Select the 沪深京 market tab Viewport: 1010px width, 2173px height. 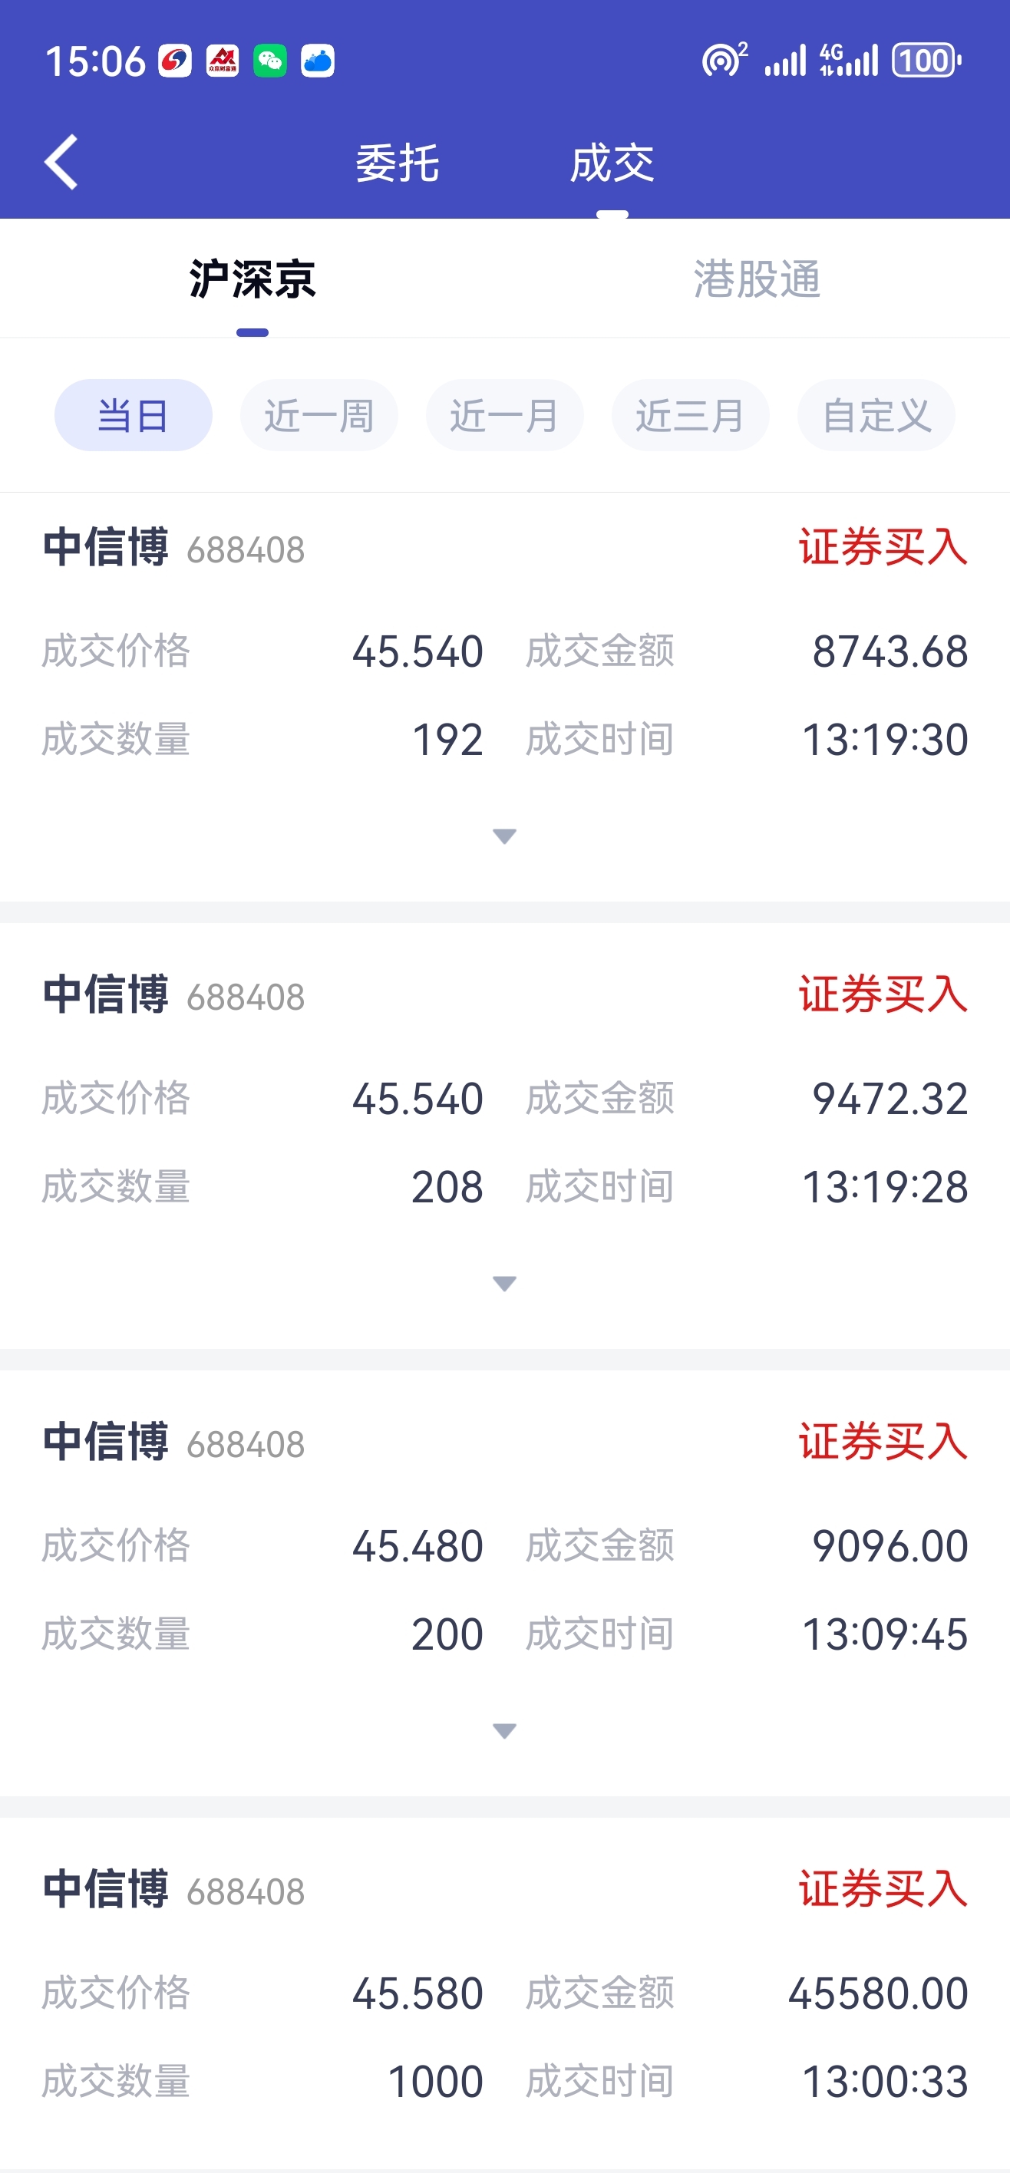[252, 279]
